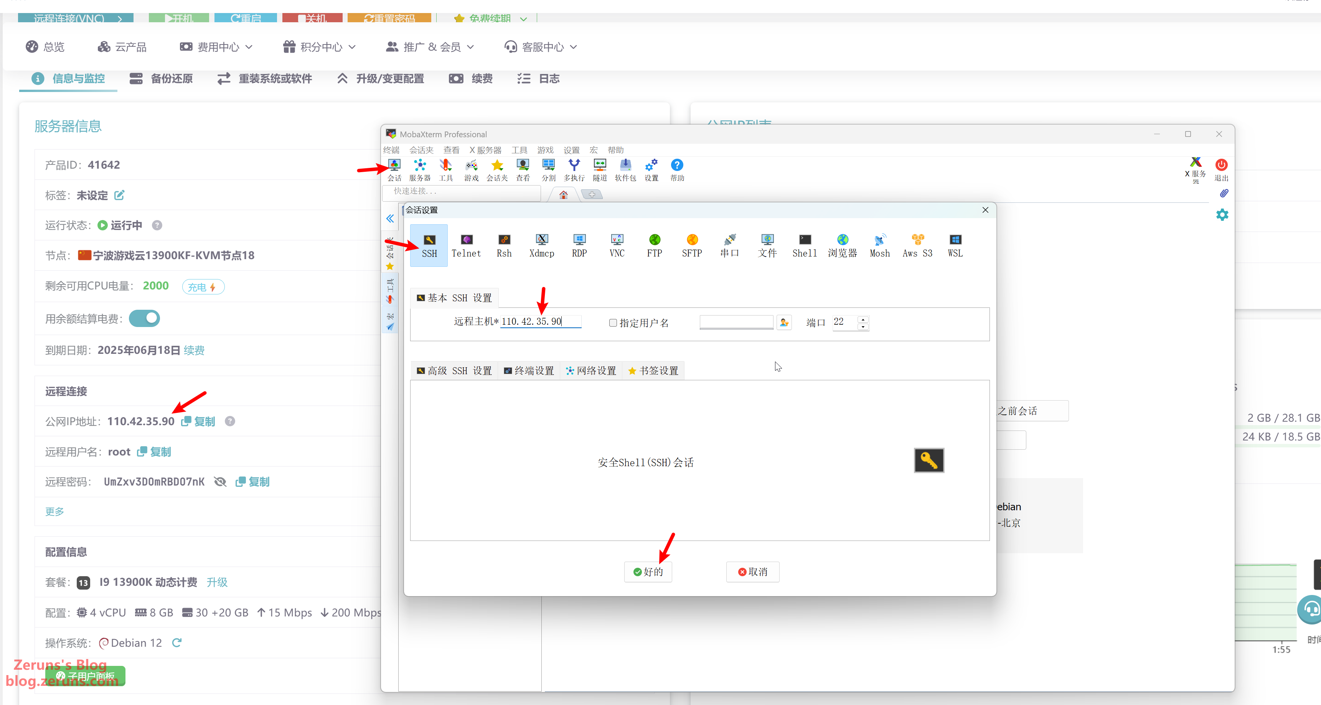Image resolution: width=1321 pixels, height=705 pixels.
Task: Expand the Promotion & Membership (推广 & 会员) dropdown
Action: tap(430, 47)
